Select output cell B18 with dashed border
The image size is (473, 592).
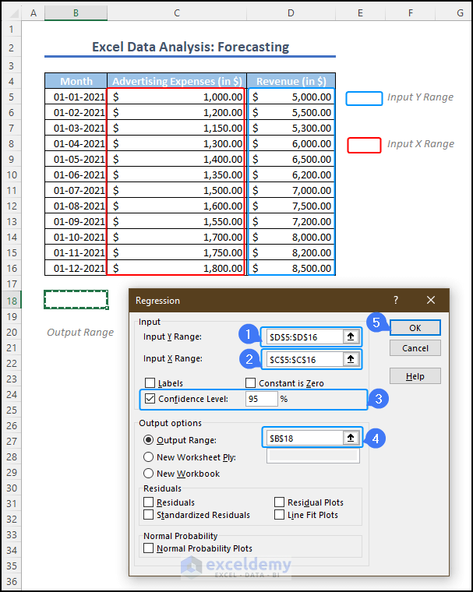(x=76, y=300)
